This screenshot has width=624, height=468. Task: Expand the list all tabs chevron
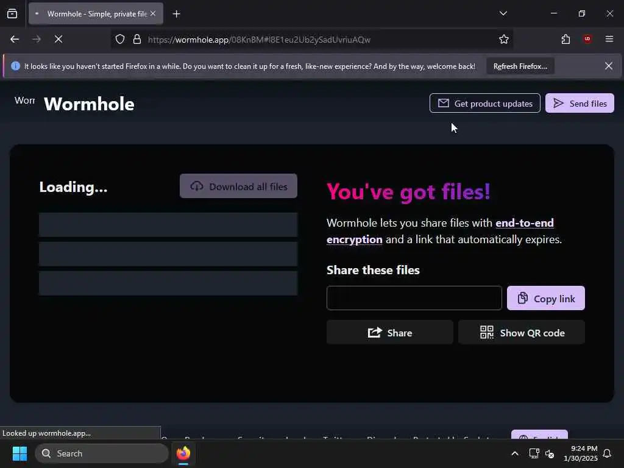[x=503, y=13]
